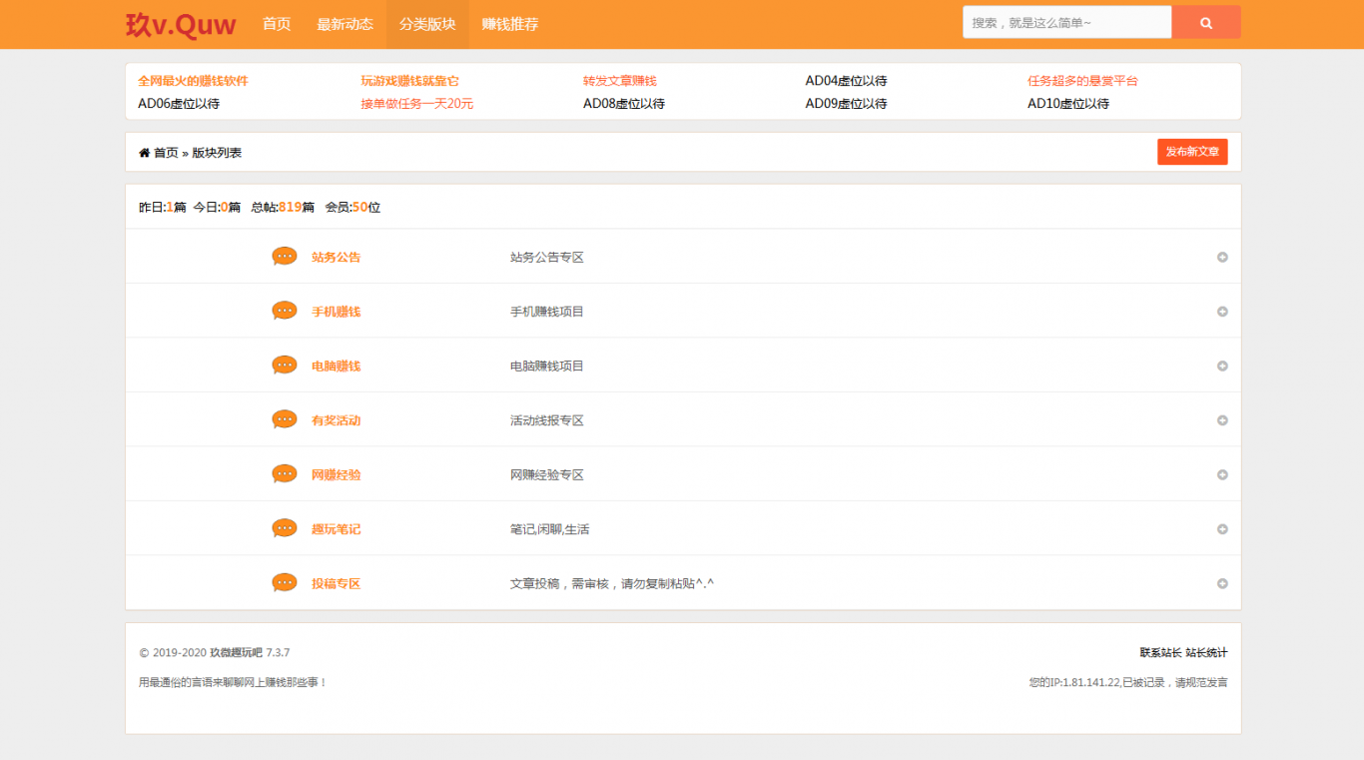The height and width of the screenshot is (760, 1364).
Task: Expand the 趣玩笔记 row plus icon
Action: [1222, 529]
